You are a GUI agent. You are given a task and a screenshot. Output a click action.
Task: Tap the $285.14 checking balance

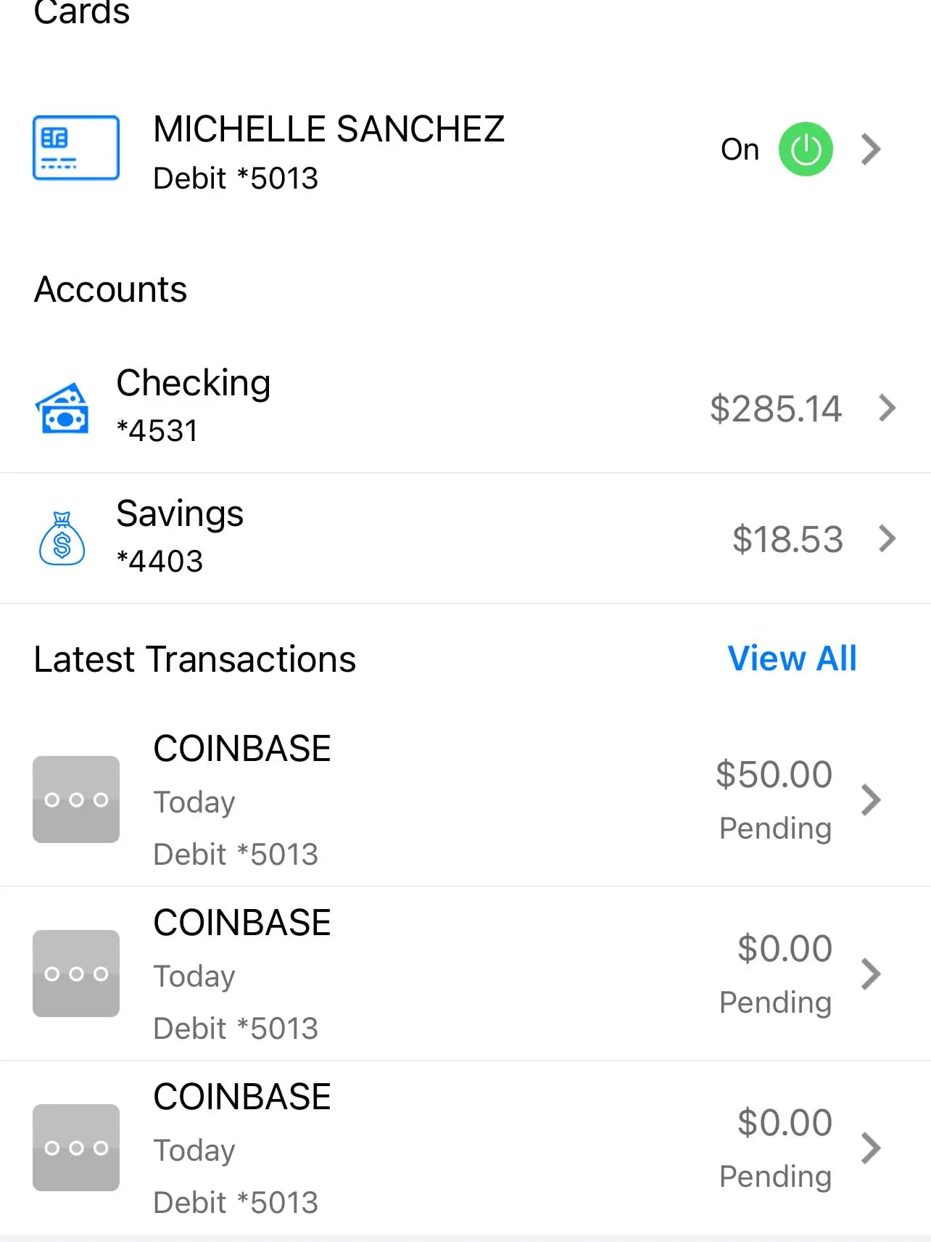[775, 408]
